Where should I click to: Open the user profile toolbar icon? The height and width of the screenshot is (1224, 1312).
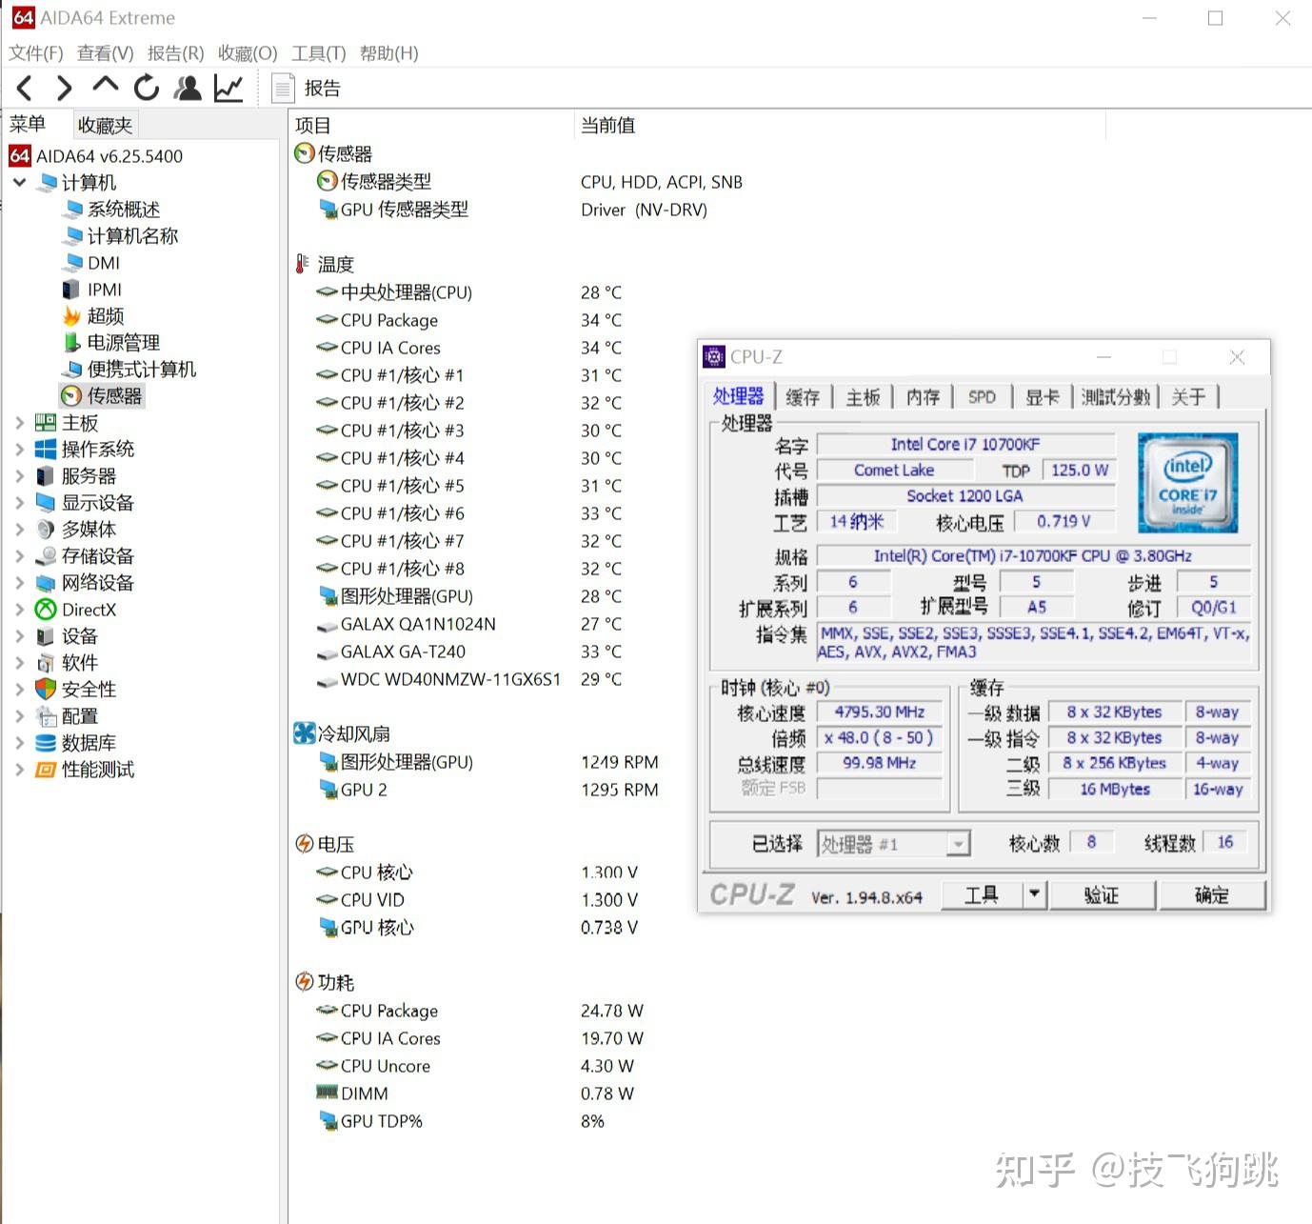click(188, 89)
